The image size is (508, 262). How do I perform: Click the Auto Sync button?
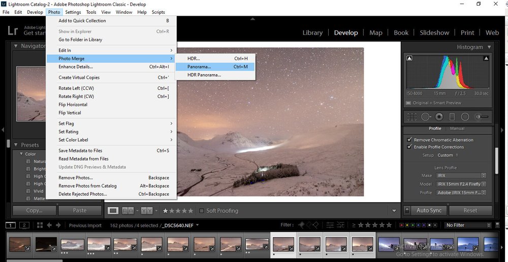pos(429,211)
